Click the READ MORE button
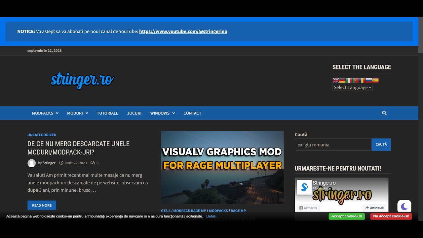This screenshot has height=238, width=423. [42, 205]
